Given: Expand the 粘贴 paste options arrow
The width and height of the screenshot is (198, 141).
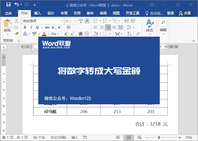Looking at the screenshot, I should tap(7, 34).
